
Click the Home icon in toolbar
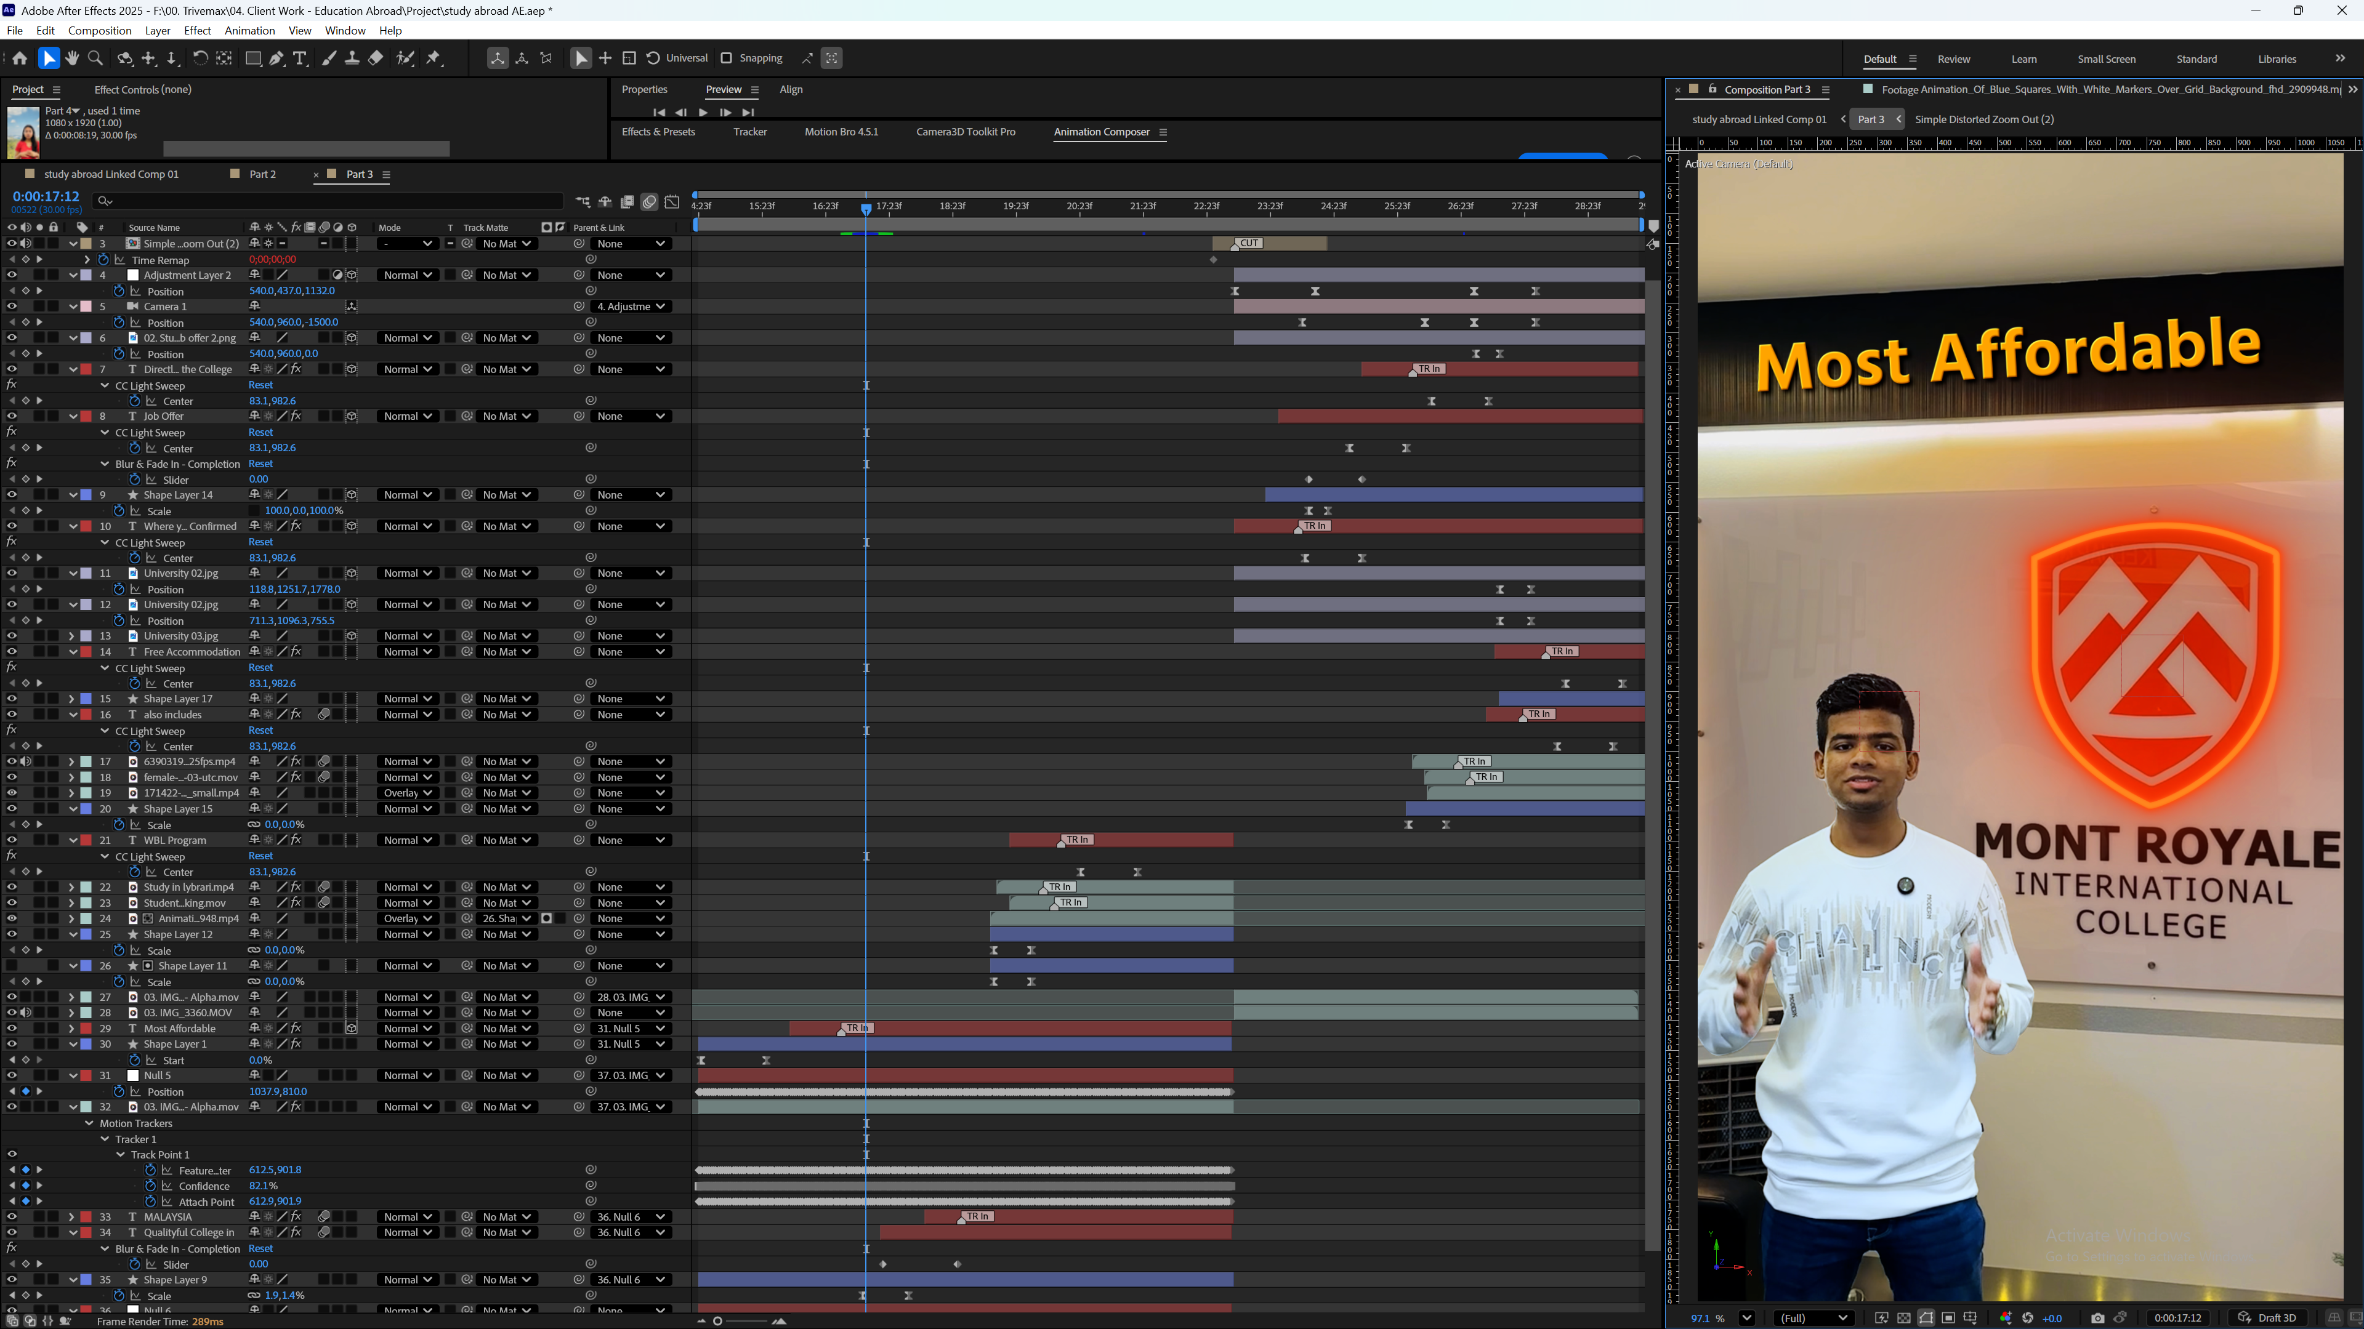click(19, 58)
